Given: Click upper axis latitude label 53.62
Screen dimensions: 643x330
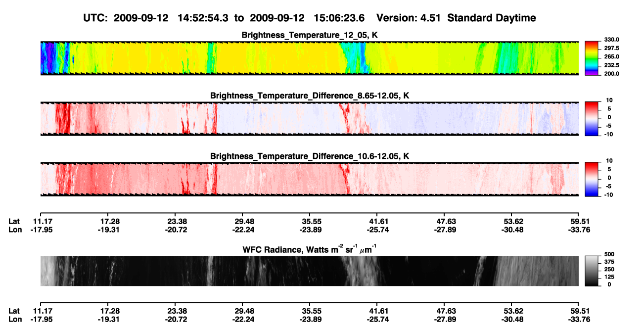Looking at the screenshot, I should click(x=513, y=221).
